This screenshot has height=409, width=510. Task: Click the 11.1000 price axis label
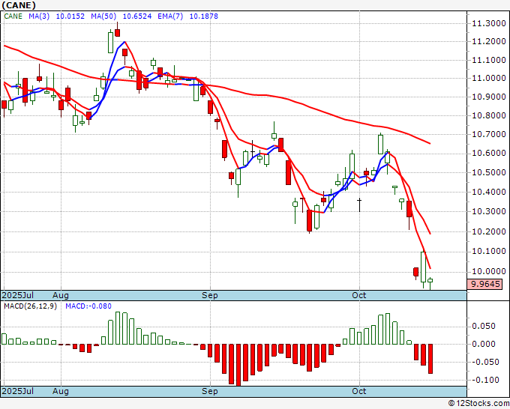(489, 60)
